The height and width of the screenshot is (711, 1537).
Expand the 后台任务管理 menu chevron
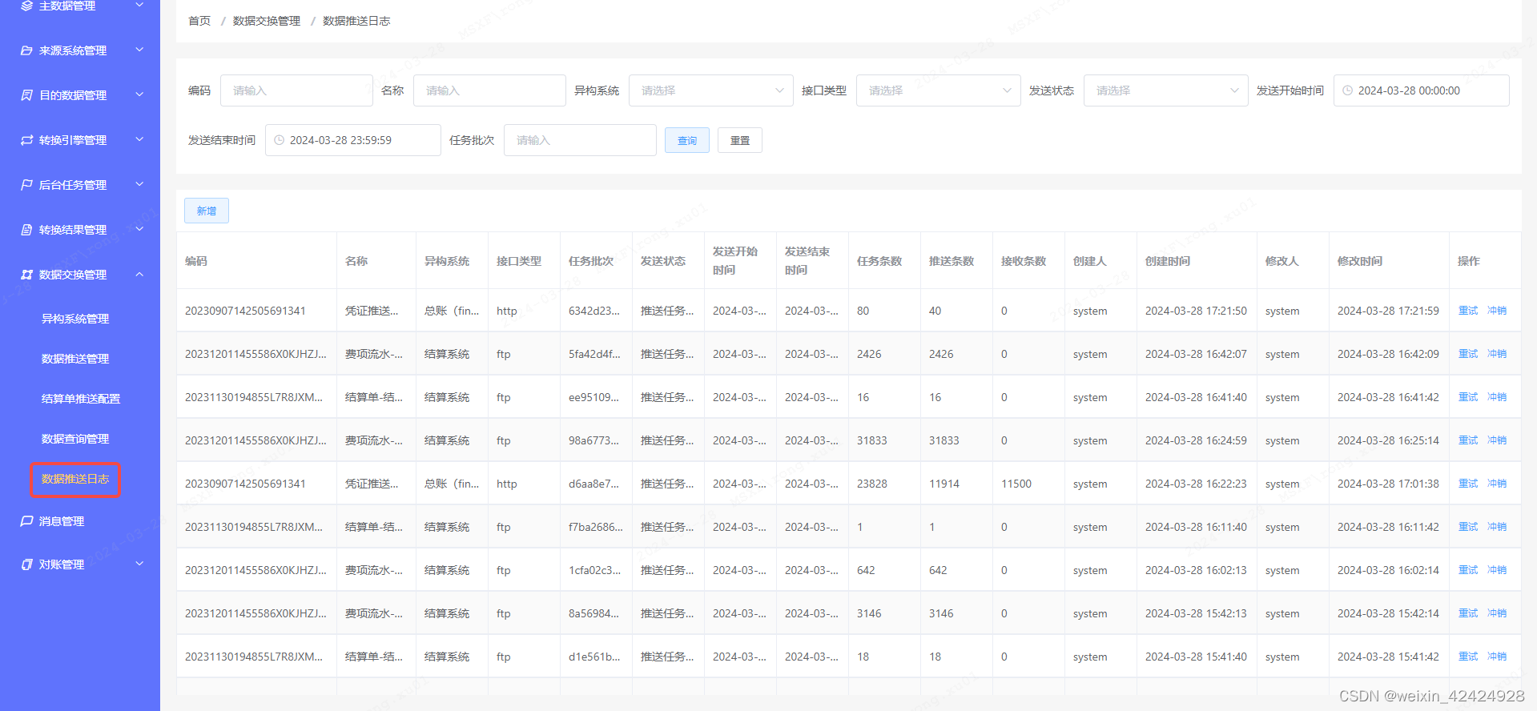pos(139,184)
